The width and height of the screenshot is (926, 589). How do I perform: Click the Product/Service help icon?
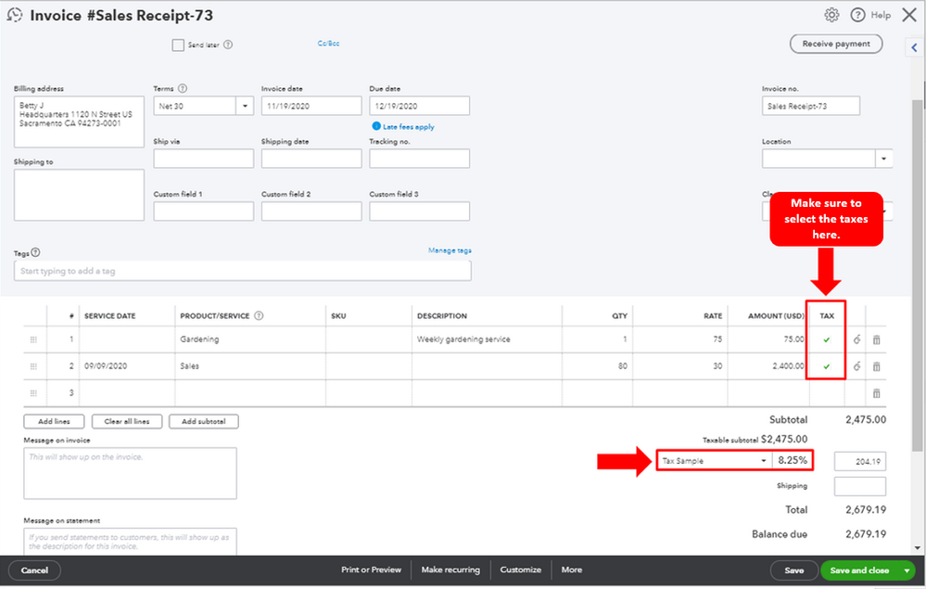coord(259,315)
